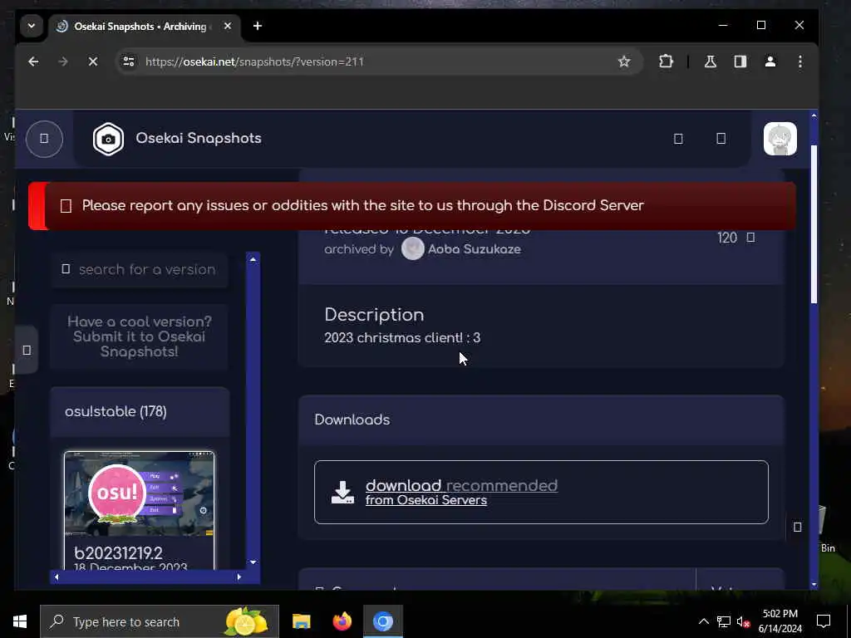Image resolution: width=851 pixels, height=638 pixels.
Task: Click the small floating icon below the download box
Action: 797,527
